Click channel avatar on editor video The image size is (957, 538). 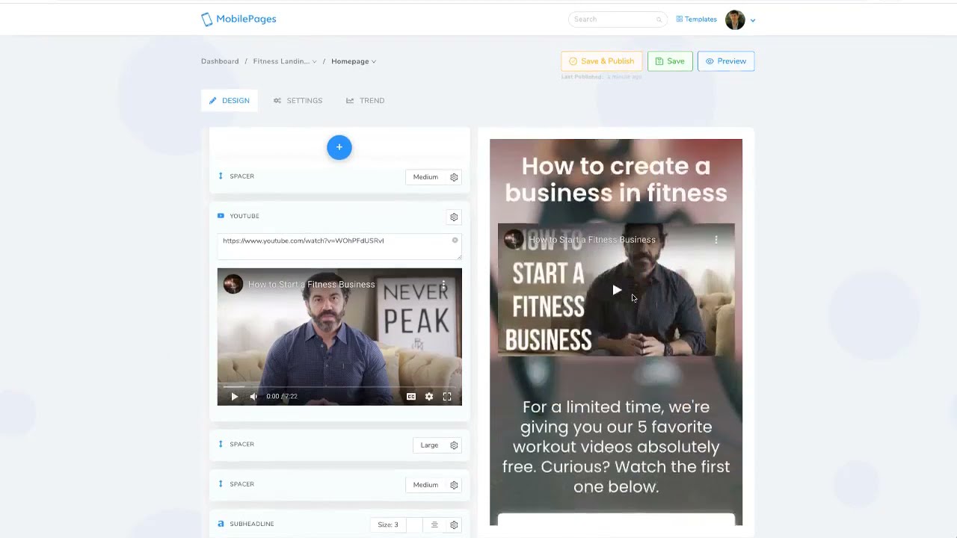[x=233, y=285]
